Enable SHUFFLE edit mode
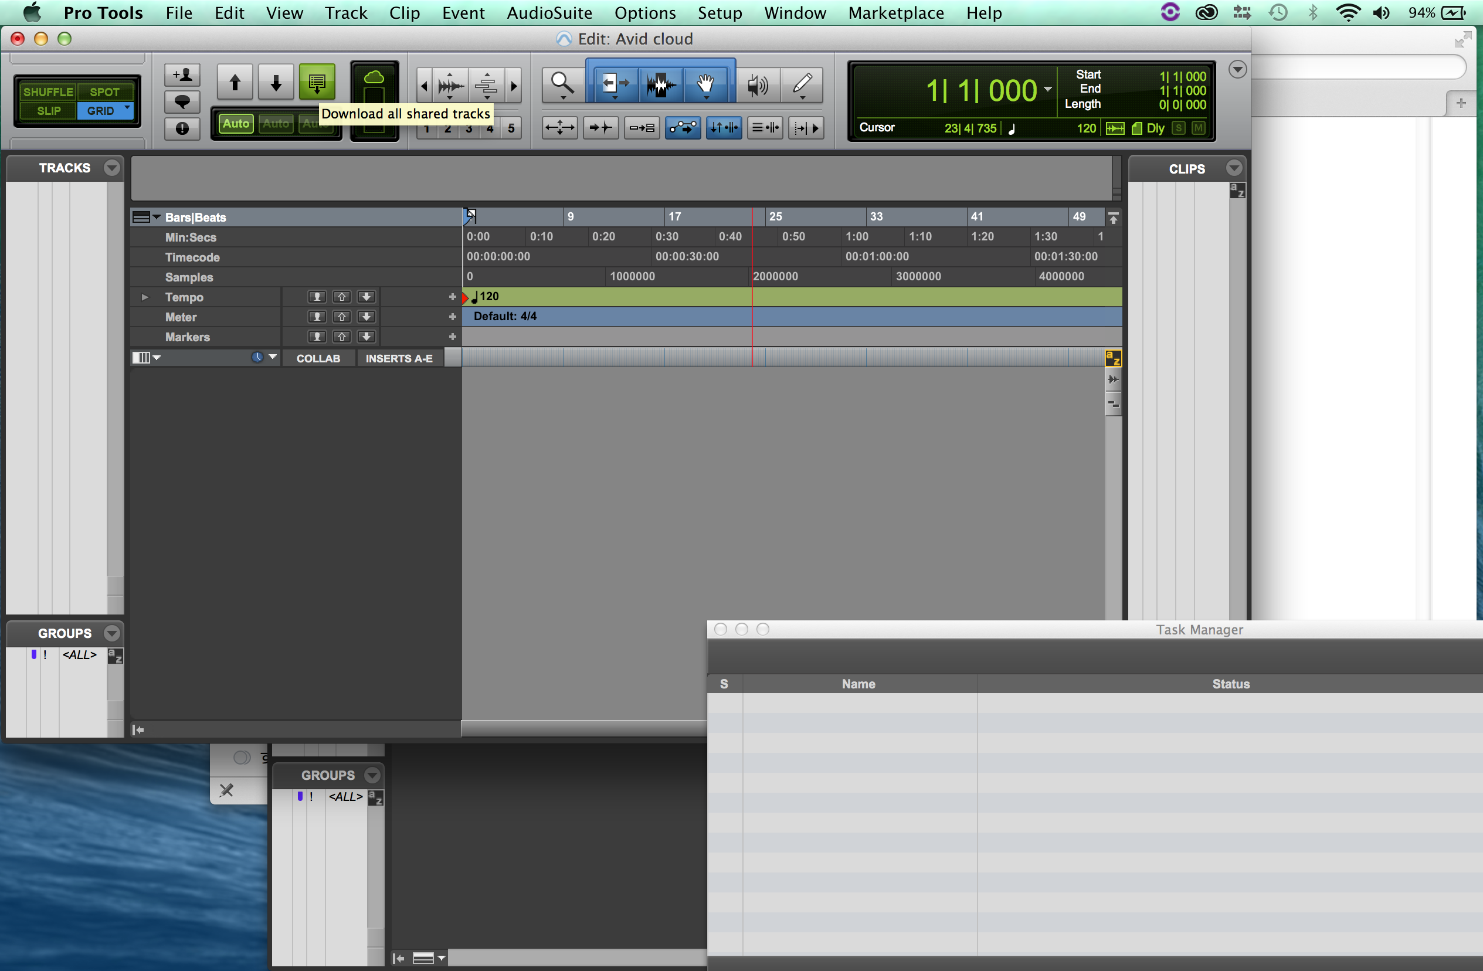This screenshot has width=1483, height=971. [x=48, y=91]
